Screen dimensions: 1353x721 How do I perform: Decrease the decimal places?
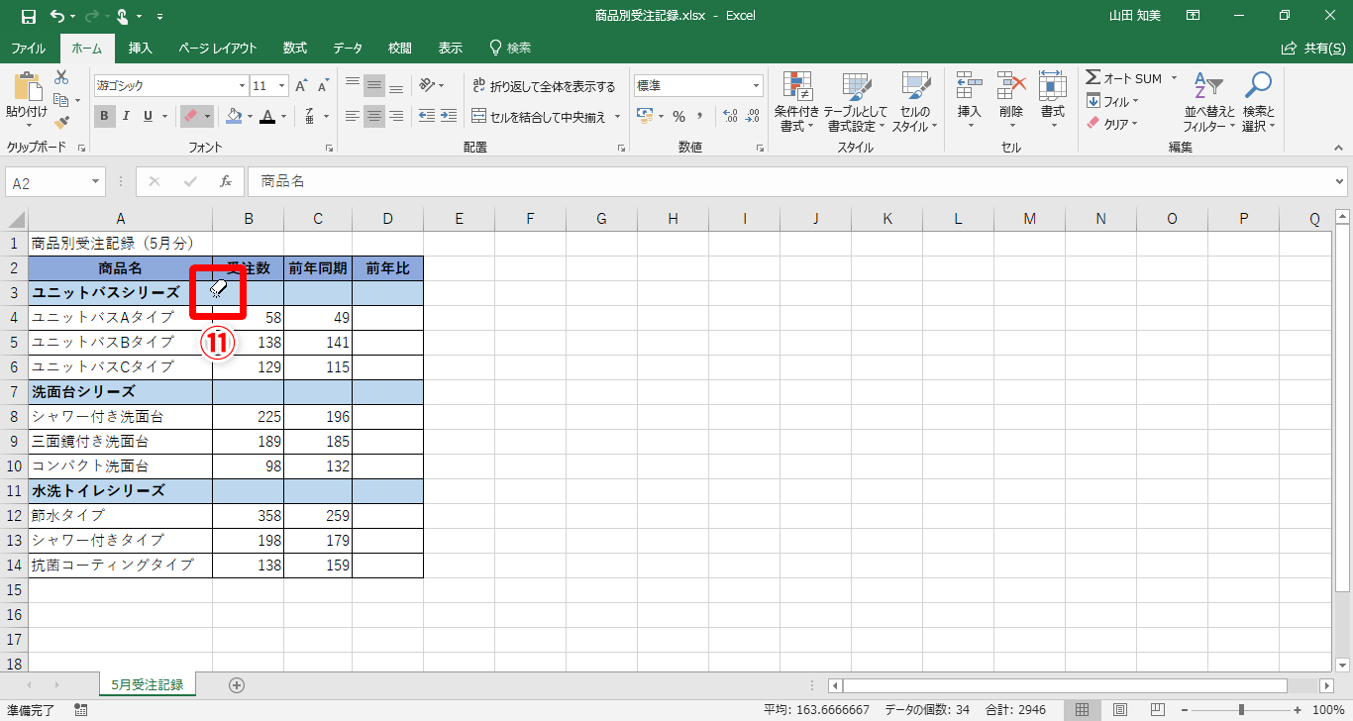tap(754, 117)
